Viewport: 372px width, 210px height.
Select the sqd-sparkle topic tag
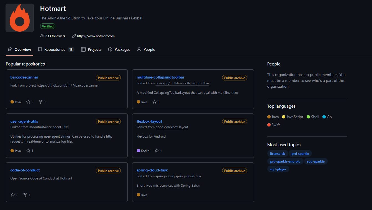316,161
